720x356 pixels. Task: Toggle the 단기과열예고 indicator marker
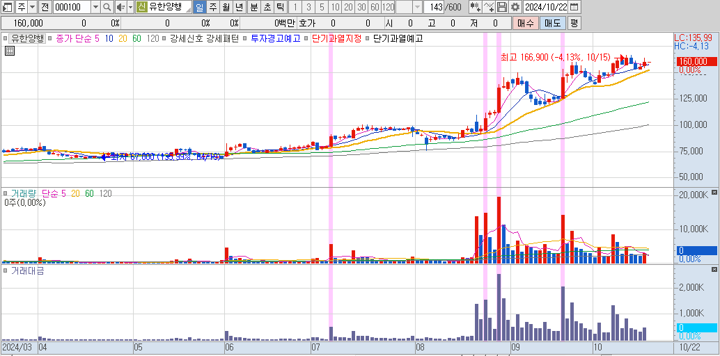368,38
